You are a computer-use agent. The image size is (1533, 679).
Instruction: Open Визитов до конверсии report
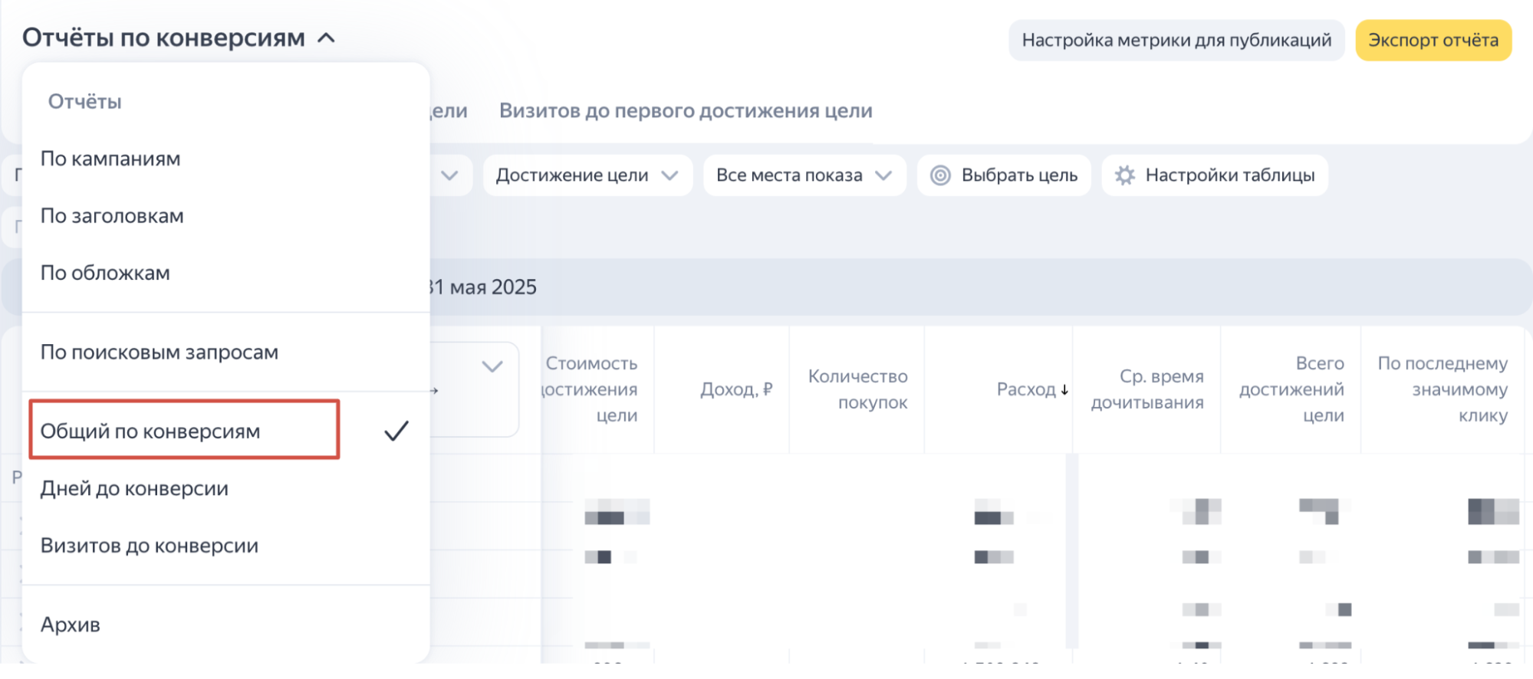pos(225,546)
